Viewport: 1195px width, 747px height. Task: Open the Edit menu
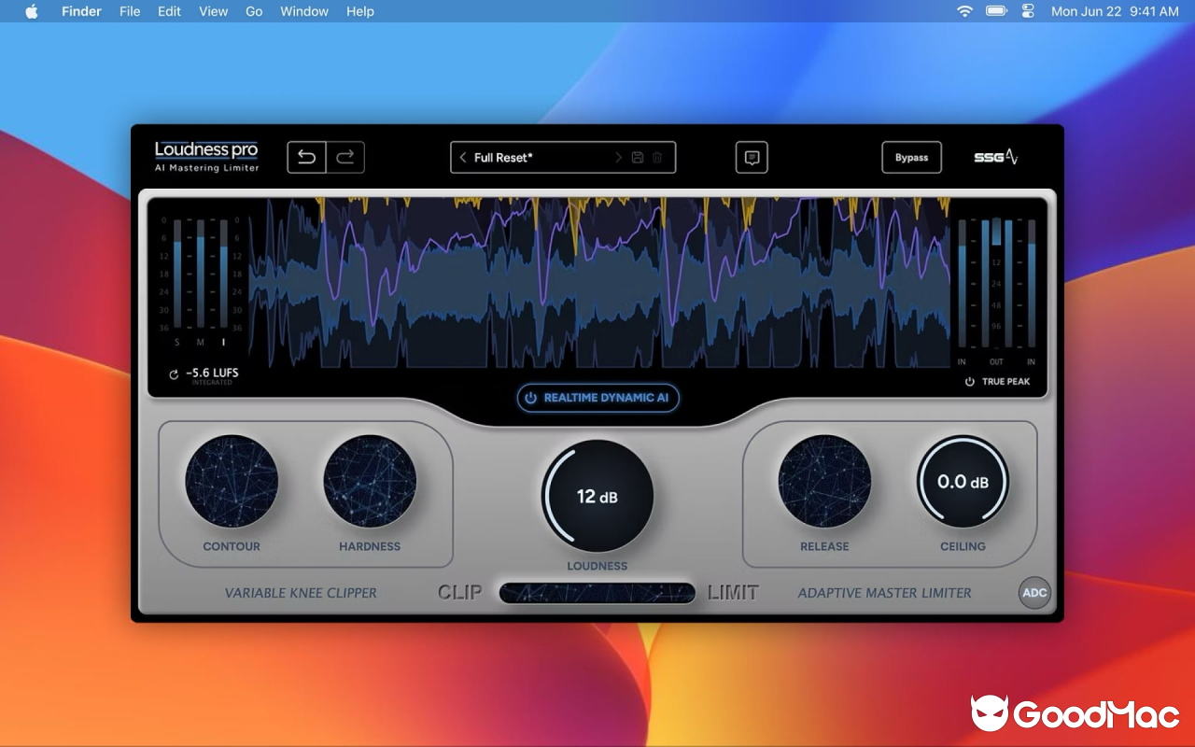pos(169,11)
